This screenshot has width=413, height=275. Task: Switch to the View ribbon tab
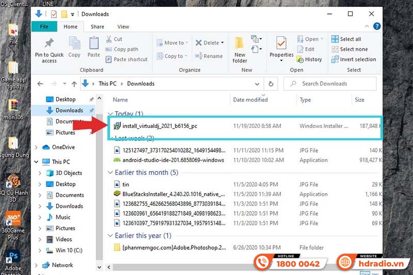pos(123,27)
